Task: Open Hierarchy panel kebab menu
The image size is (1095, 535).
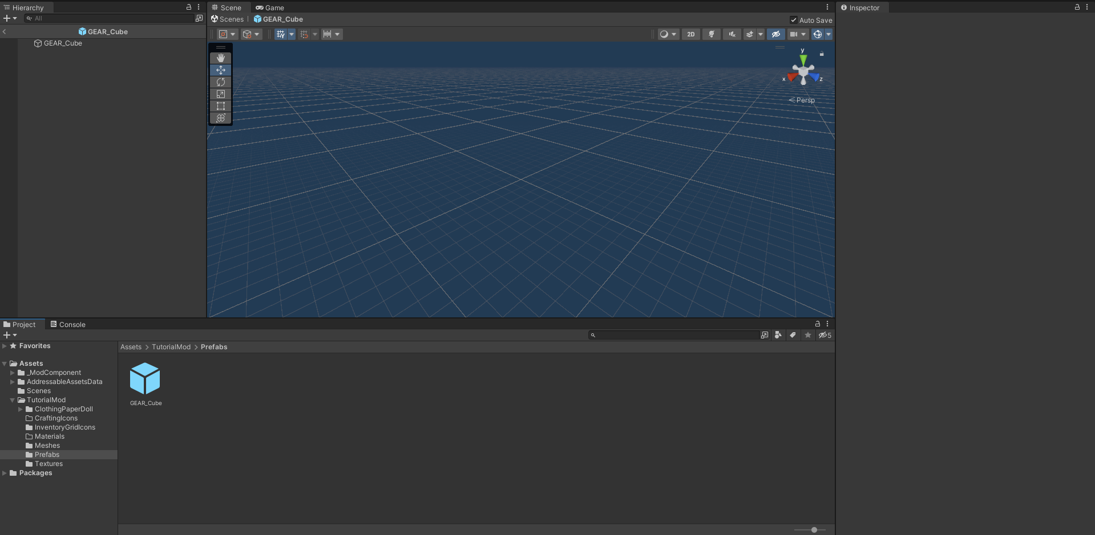Action: coord(199,7)
